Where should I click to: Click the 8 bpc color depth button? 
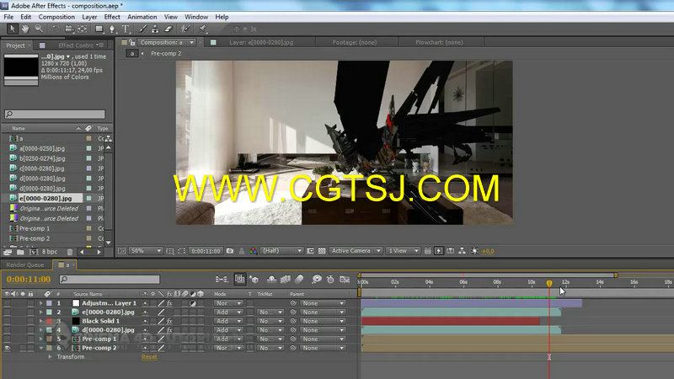(x=50, y=252)
